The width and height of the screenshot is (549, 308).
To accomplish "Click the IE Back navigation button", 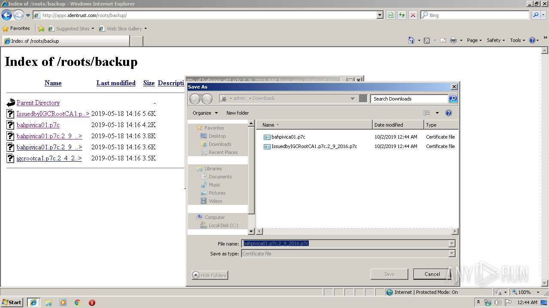I will tap(6, 15).
